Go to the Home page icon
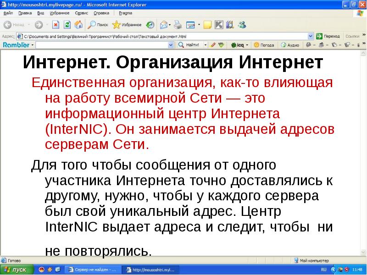 tap(78, 25)
